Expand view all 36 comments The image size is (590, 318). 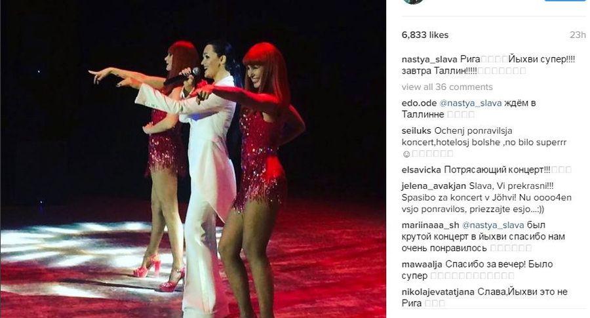point(447,87)
